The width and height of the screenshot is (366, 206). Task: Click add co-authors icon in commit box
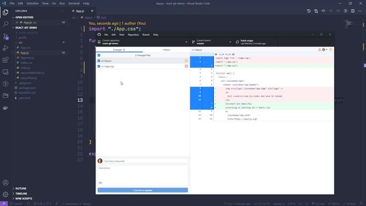101,183
